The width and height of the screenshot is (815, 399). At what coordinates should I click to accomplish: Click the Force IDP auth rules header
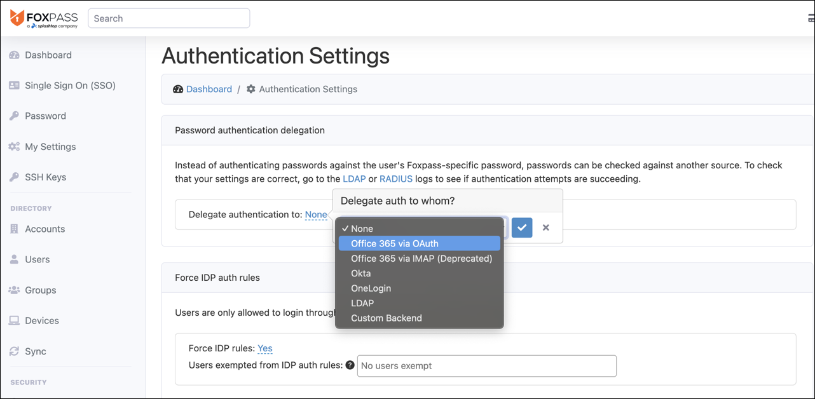tap(217, 278)
